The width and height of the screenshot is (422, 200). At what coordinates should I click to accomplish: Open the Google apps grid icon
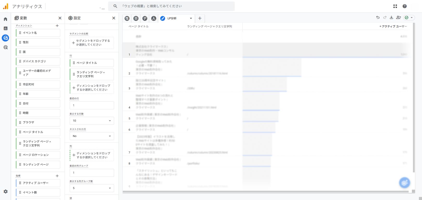tap(395, 6)
